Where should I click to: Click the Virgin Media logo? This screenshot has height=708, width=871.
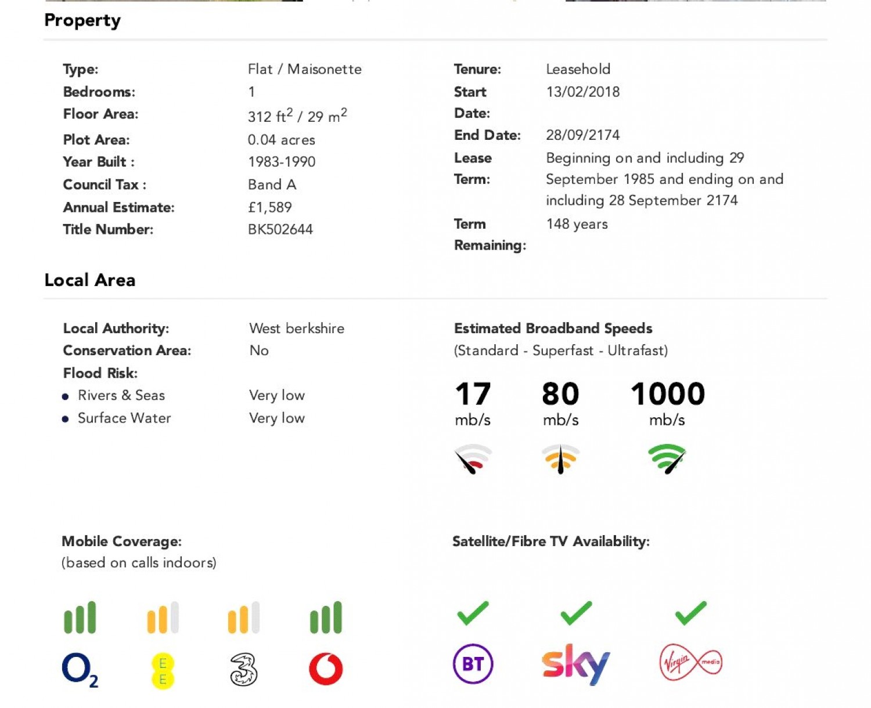tap(690, 663)
